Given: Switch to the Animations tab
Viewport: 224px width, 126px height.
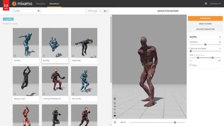Looking at the screenshot, I should tap(54, 3).
